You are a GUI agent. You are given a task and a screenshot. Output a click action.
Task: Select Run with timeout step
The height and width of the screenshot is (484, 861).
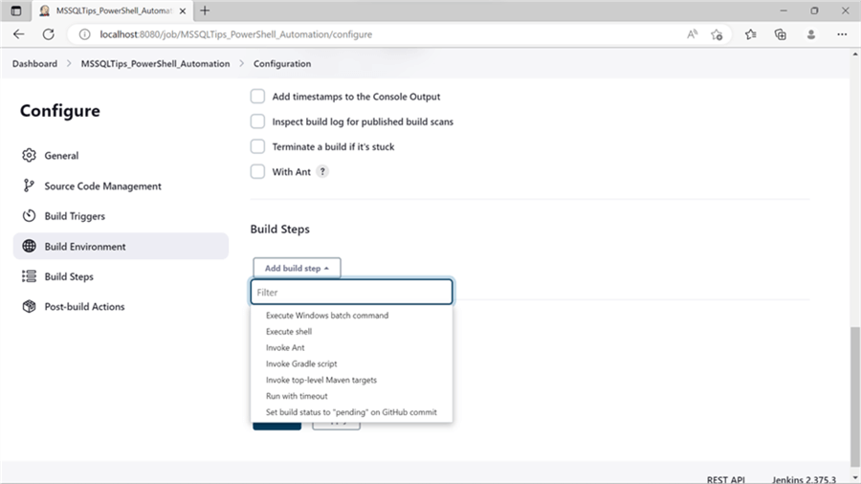(x=297, y=396)
